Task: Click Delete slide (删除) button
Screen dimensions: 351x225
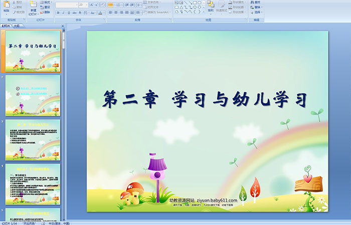Action: [x=45, y=12]
